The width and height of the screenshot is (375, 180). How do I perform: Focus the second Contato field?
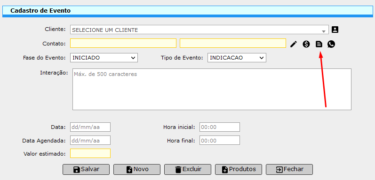233,43
